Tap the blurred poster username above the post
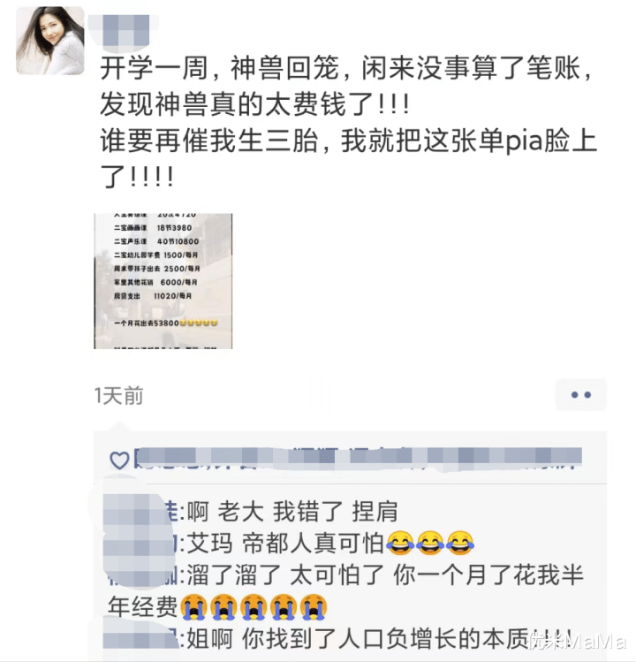This screenshot has height=662, width=636. [x=123, y=30]
